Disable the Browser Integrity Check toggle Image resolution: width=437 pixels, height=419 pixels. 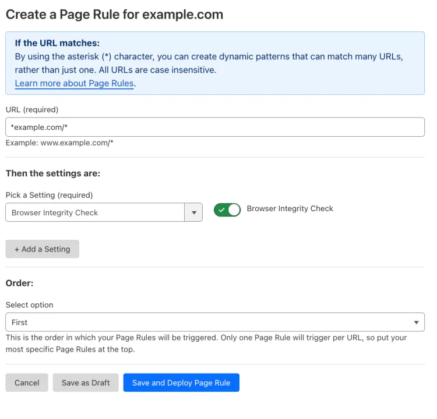(x=227, y=210)
